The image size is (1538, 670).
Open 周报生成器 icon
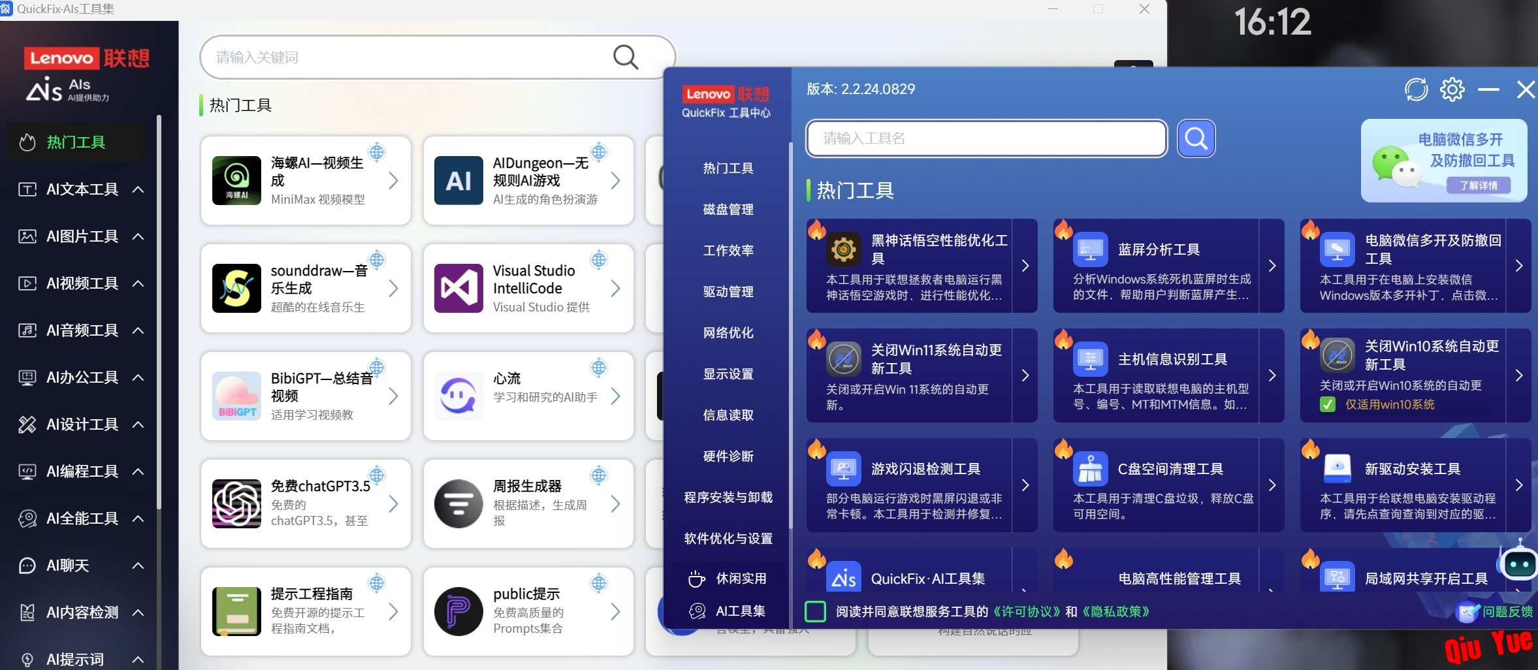[458, 503]
